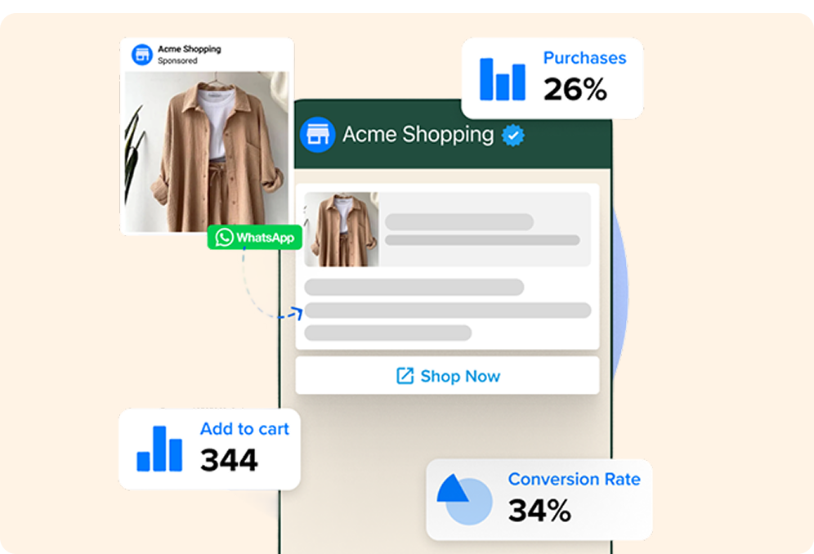The width and height of the screenshot is (814, 554).
Task: Click the green WhatsApp button
Action: [255, 237]
